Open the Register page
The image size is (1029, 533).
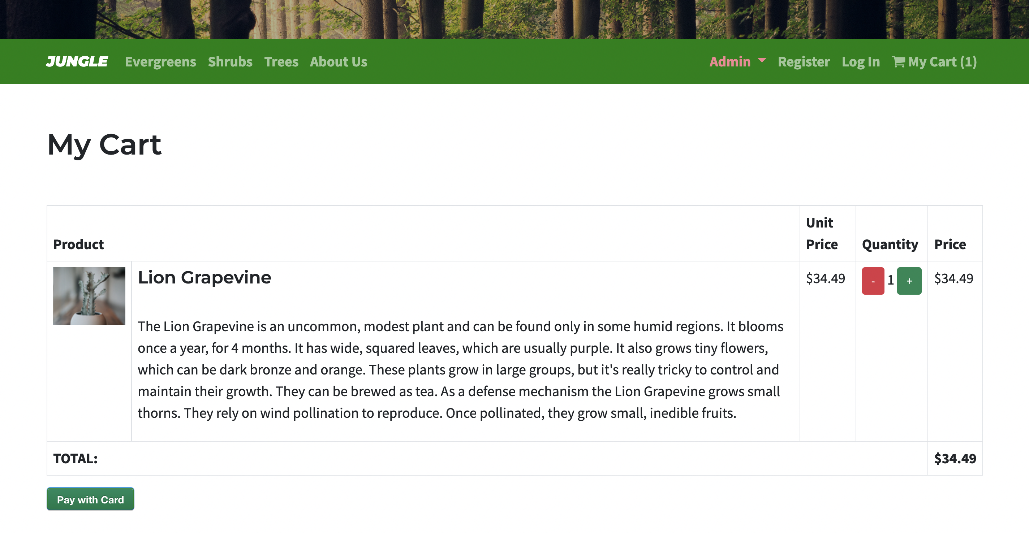click(804, 61)
